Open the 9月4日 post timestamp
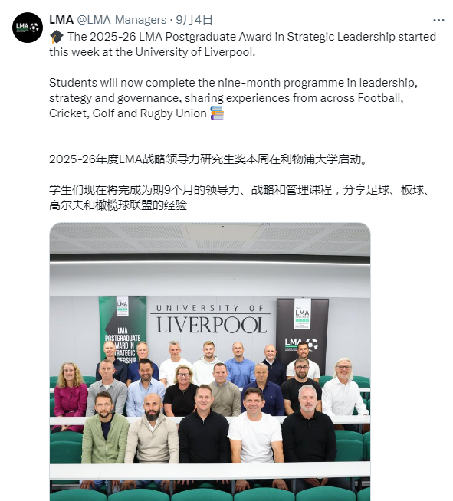The width and height of the screenshot is (453, 501). [194, 20]
